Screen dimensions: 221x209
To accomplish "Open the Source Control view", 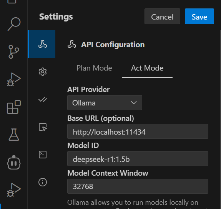I will click(14, 52).
